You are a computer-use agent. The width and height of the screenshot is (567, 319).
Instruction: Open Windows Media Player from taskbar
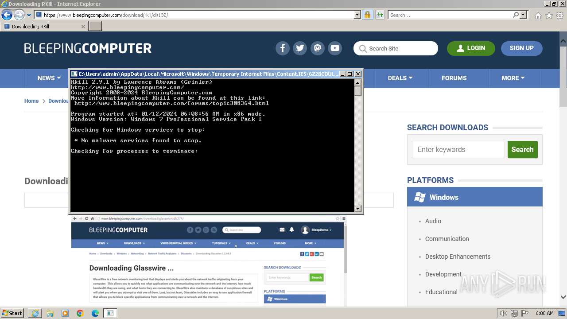coord(65,313)
